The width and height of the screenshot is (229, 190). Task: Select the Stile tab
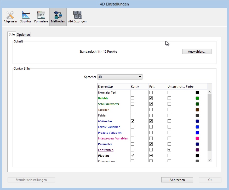(x=12, y=34)
